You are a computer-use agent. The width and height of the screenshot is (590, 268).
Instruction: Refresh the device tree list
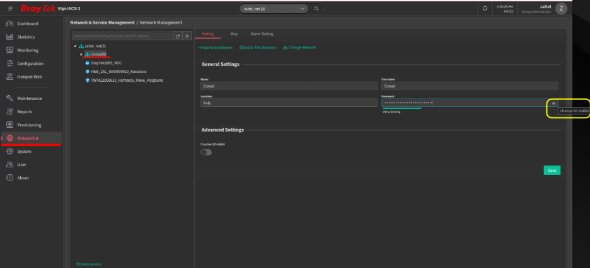coord(178,36)
